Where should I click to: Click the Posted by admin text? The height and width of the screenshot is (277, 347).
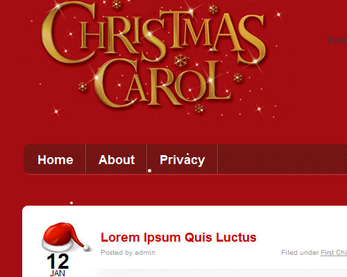128,253
